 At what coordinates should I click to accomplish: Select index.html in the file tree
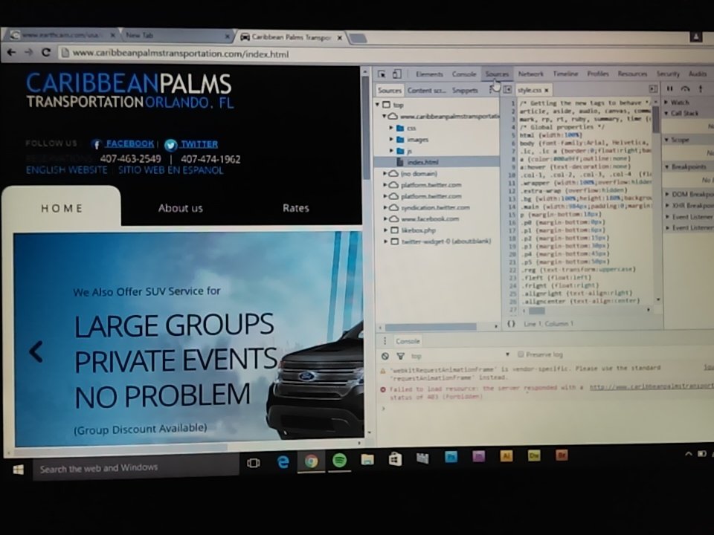422,162
